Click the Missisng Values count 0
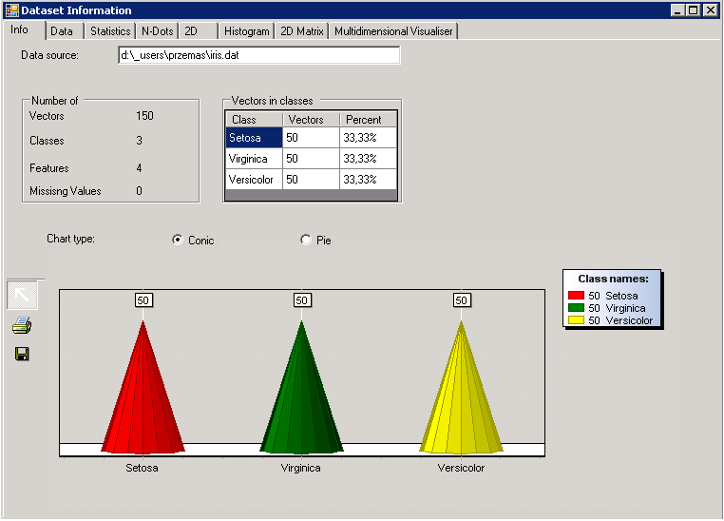 pyautogui.click(x=139, y=191)
